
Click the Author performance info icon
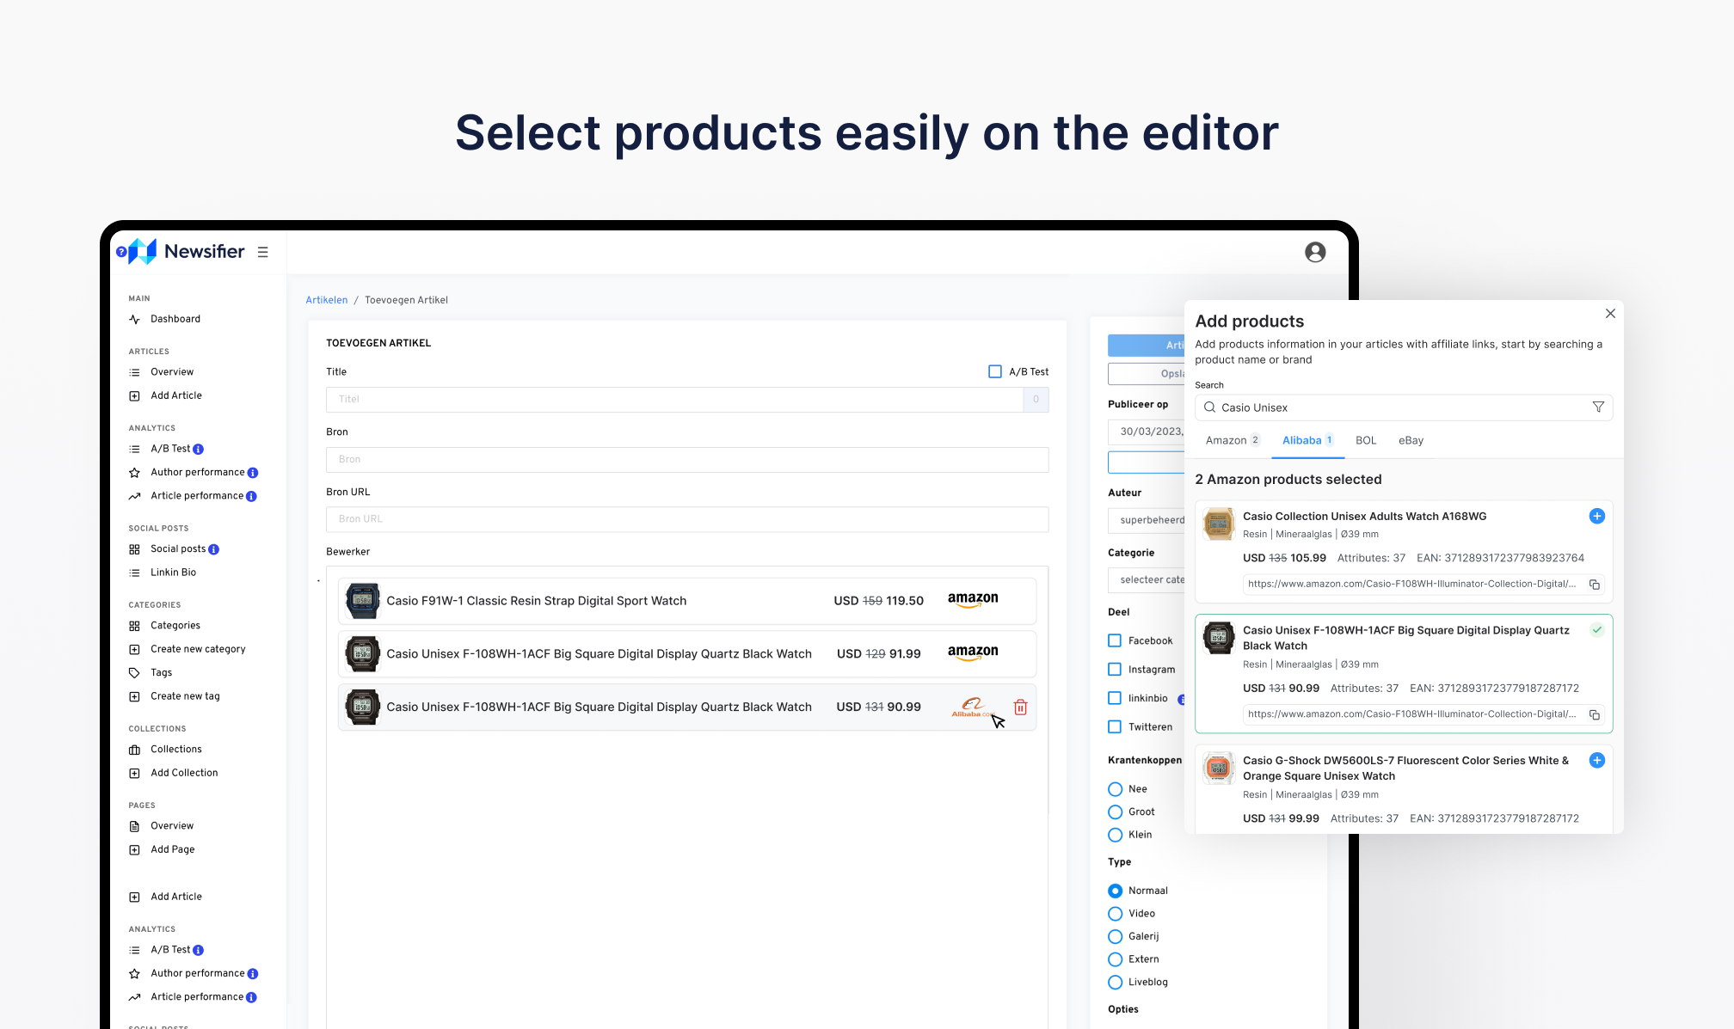253,473
